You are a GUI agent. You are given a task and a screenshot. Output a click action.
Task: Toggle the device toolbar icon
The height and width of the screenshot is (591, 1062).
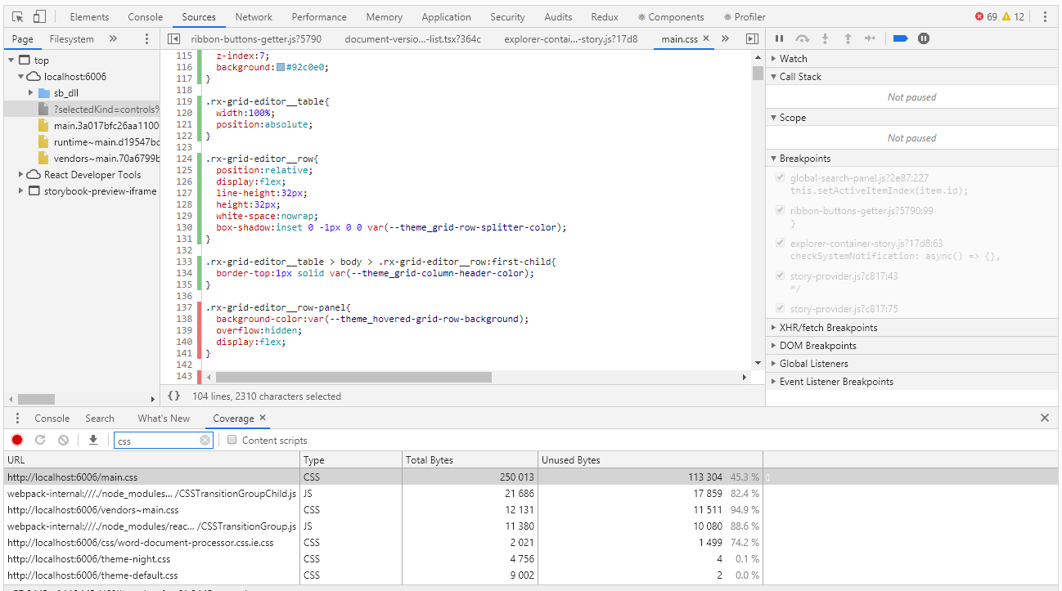(x=39, y=16)
